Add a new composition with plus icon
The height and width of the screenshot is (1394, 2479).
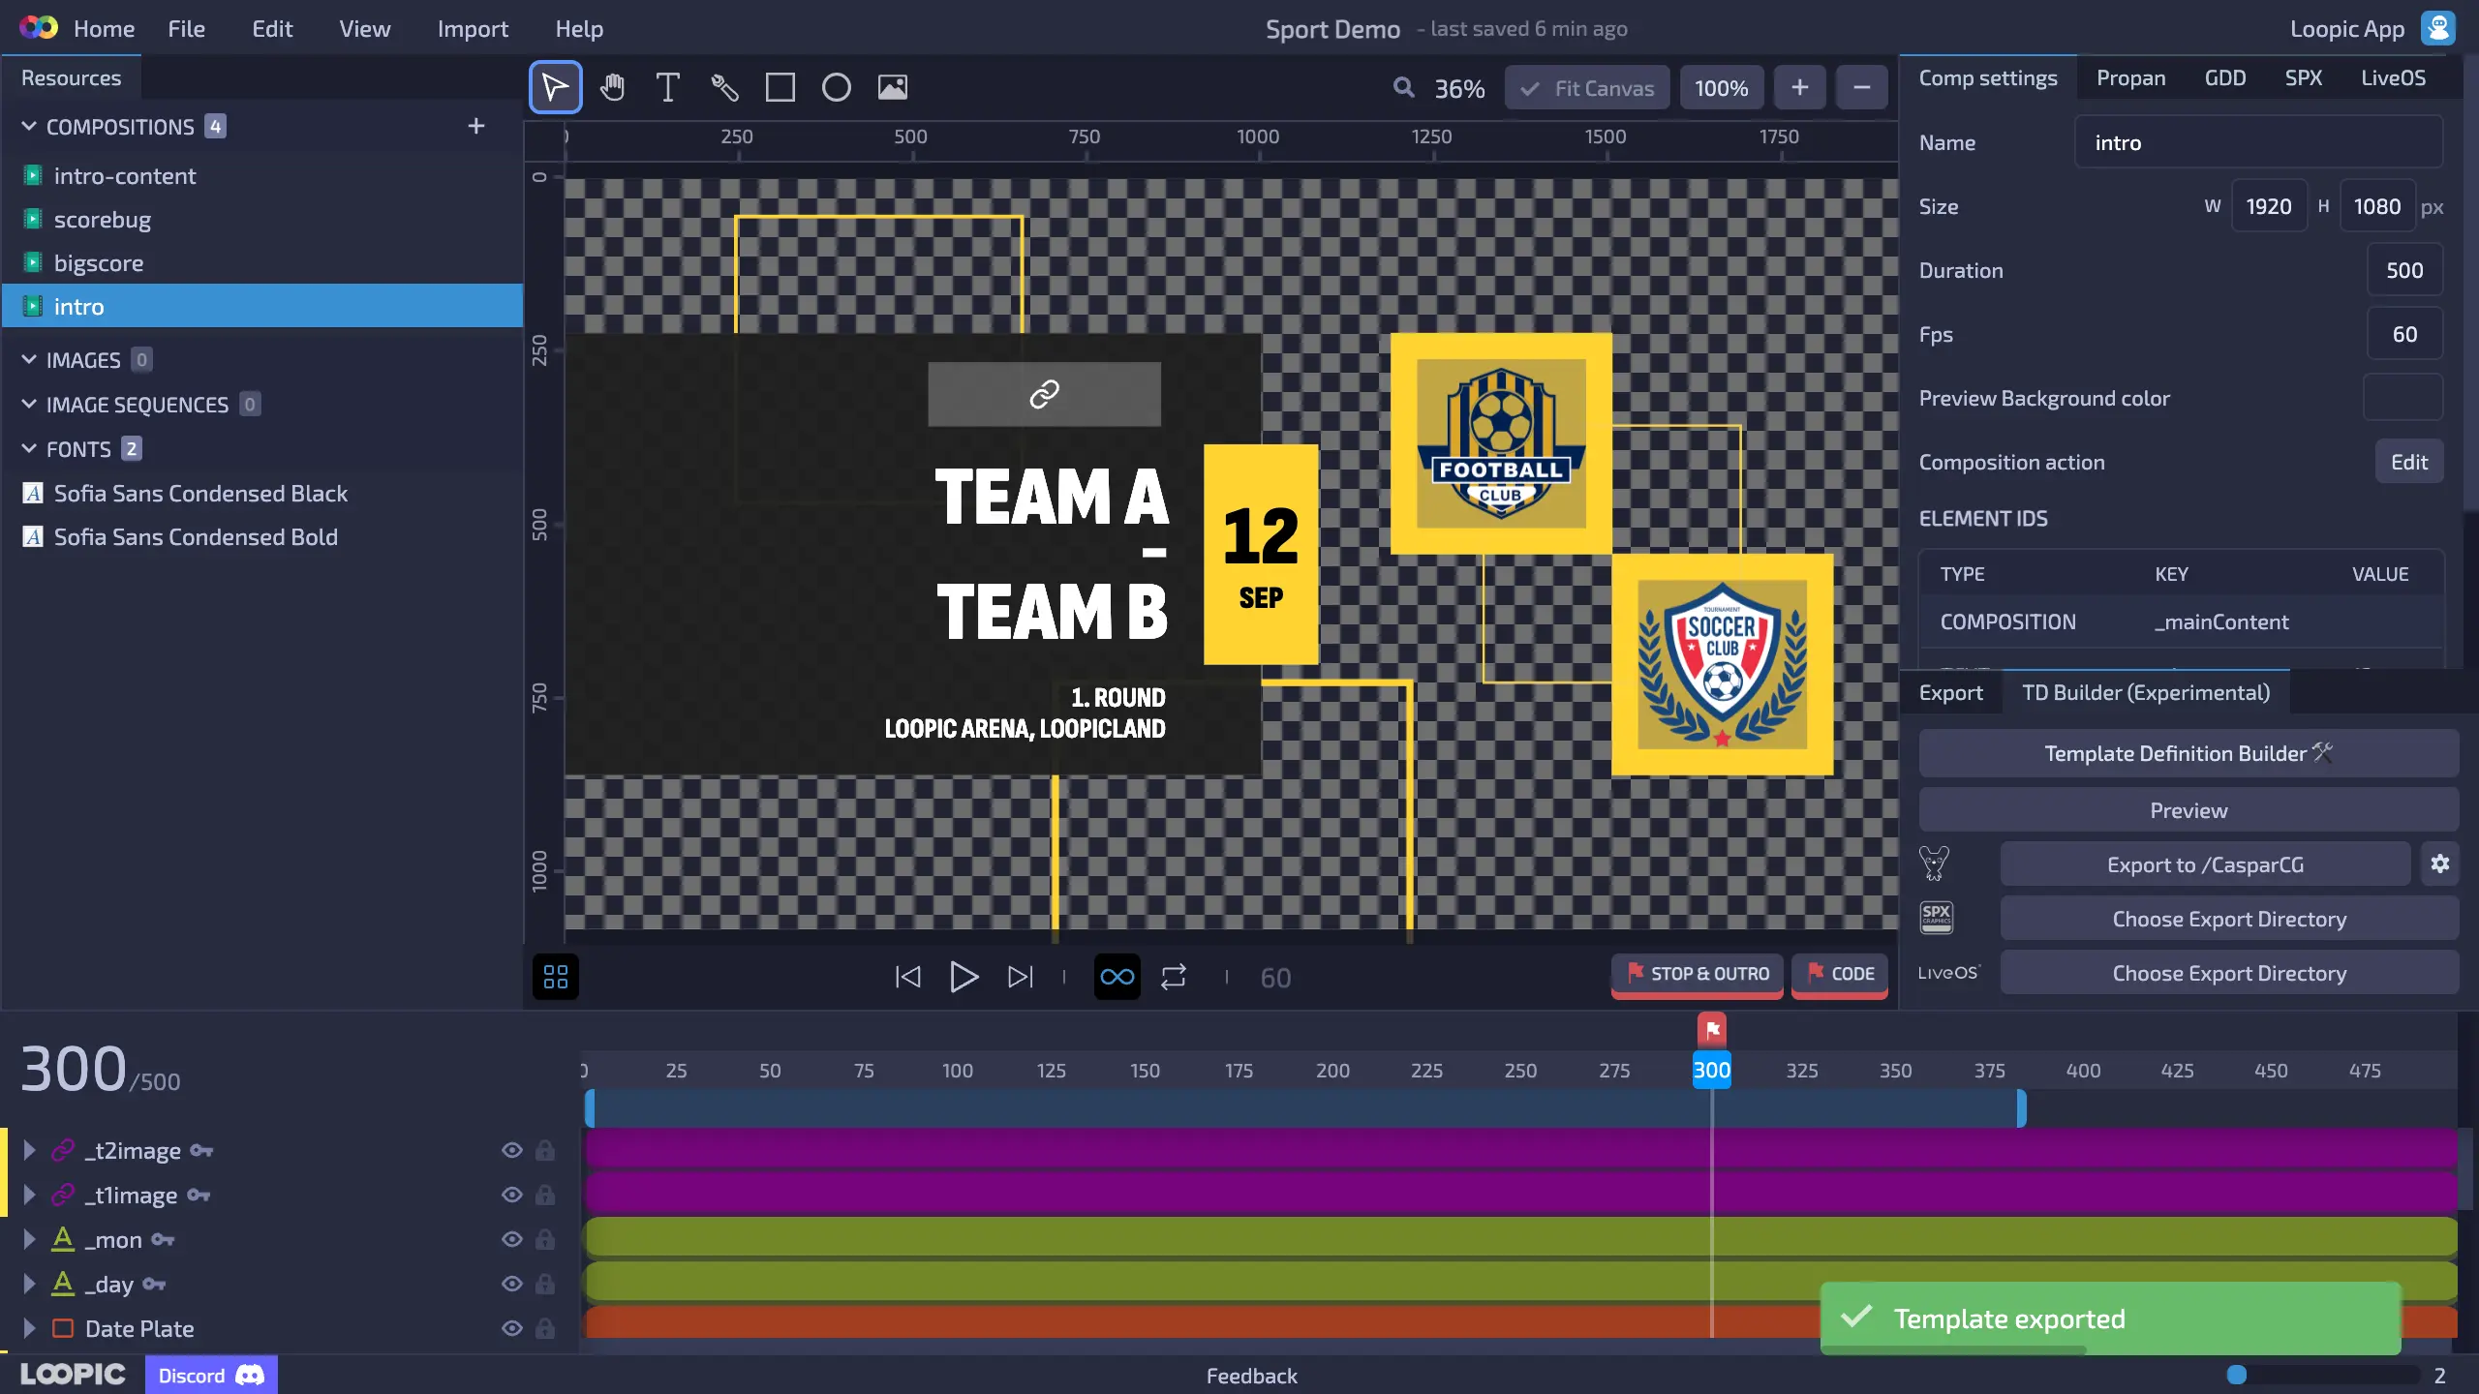(x=476, y=126)
